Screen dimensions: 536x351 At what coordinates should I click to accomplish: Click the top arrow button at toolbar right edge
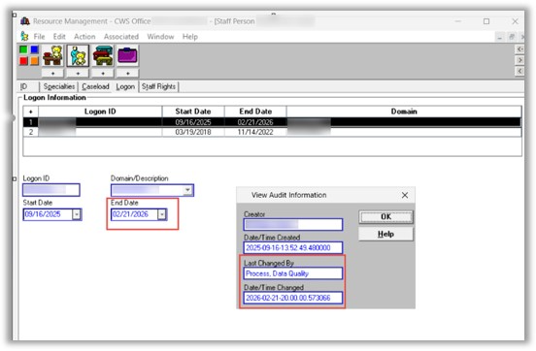[x=519, y=49]
